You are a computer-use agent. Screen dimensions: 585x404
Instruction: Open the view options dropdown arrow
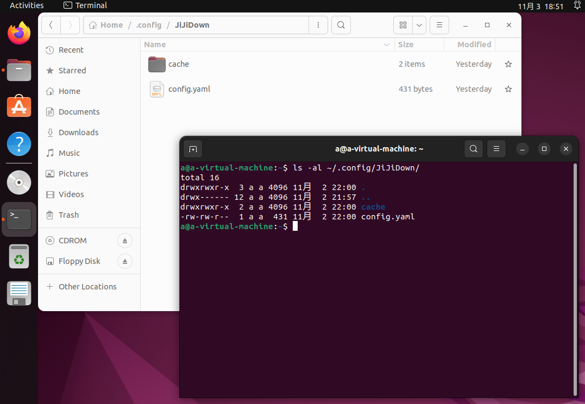419,25
